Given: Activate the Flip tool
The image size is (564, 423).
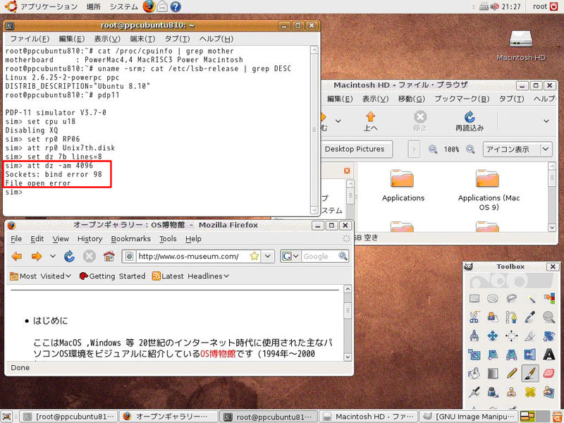Looking at the screenshot, I should (x=530, y=355).
